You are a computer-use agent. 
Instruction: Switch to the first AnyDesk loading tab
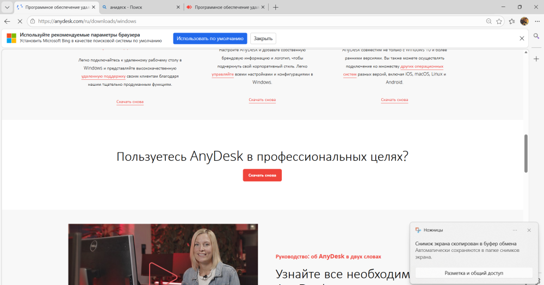(56, 7)
